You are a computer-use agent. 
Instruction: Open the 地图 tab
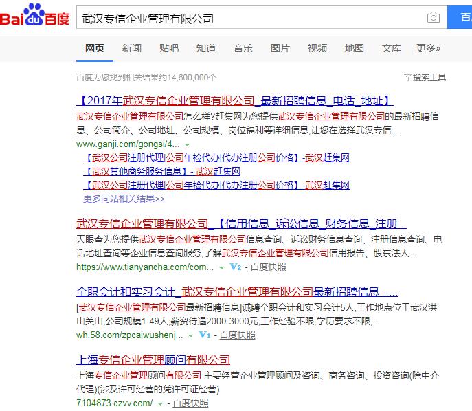[x=355, y=48]
